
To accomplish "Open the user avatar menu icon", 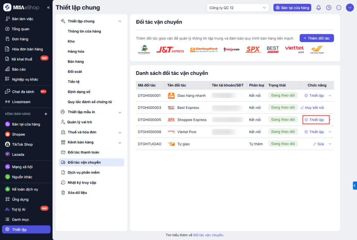I will 350,8.
